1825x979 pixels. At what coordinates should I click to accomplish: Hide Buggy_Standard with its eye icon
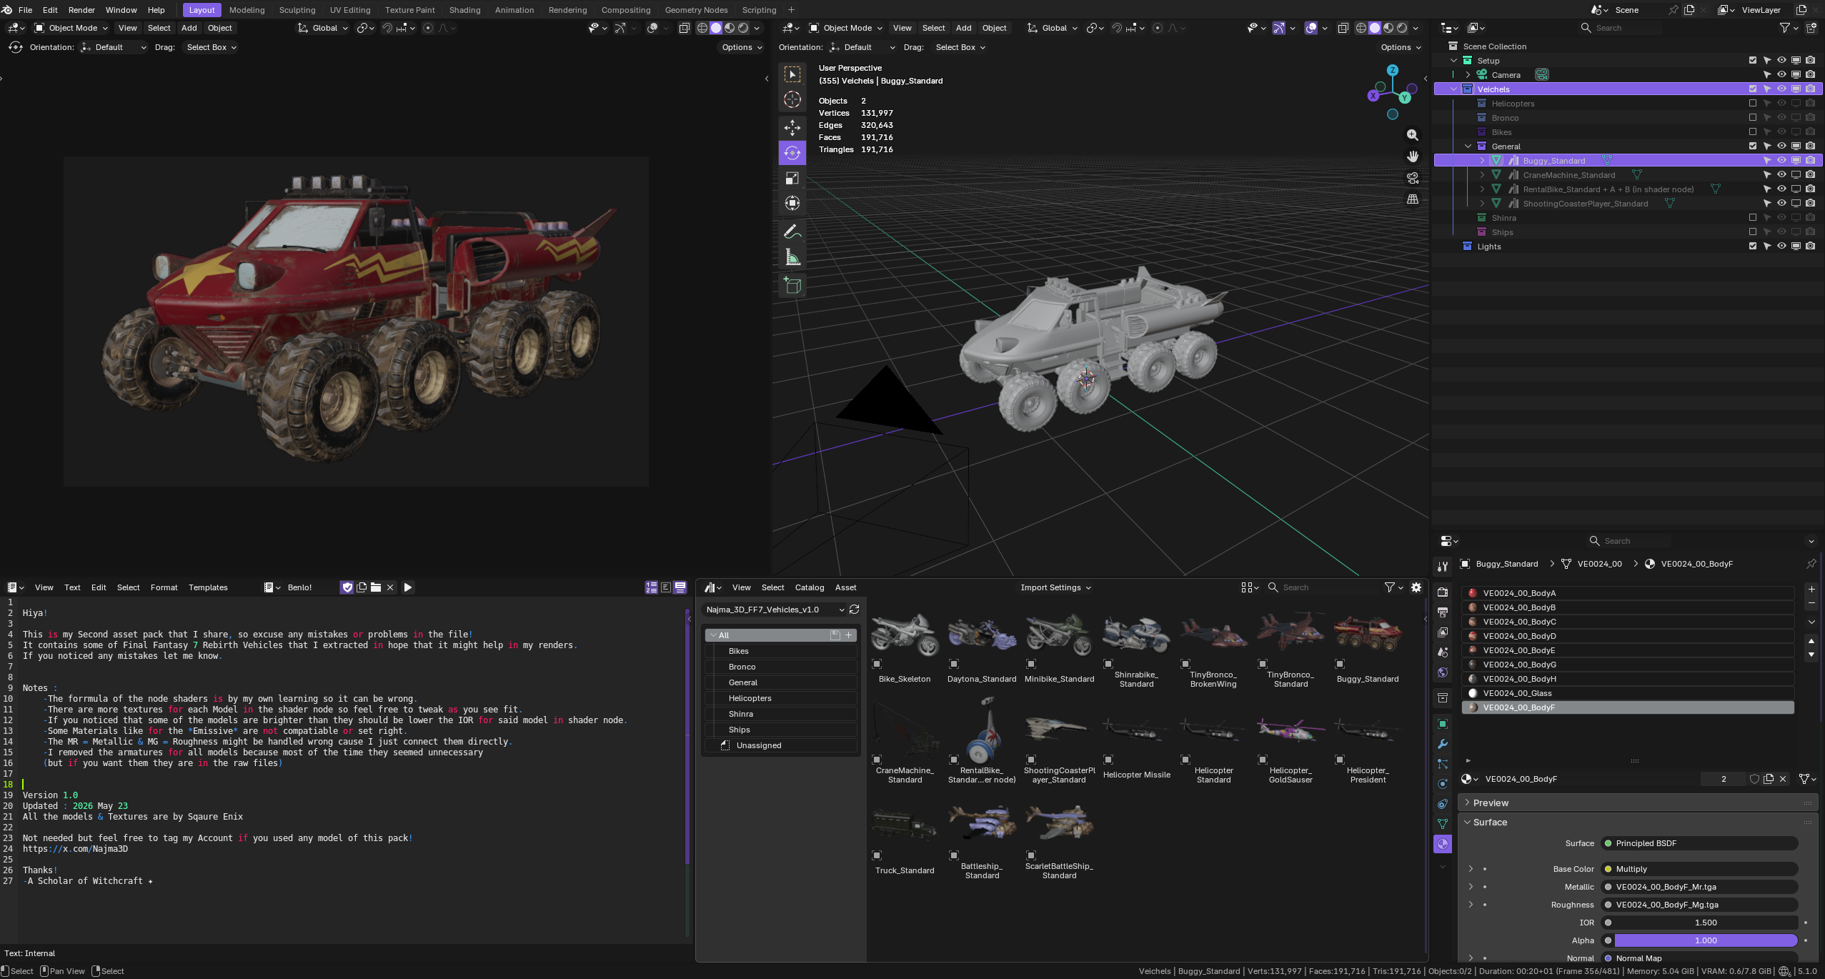click(1781, 161)
